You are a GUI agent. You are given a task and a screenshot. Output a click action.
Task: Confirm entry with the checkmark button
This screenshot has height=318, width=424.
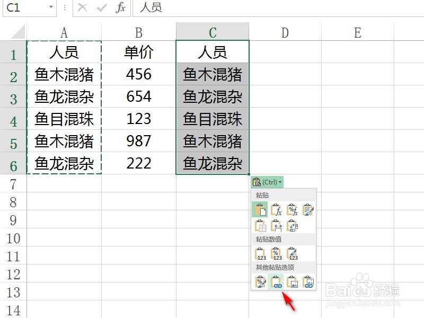click(x=100, y=8)
